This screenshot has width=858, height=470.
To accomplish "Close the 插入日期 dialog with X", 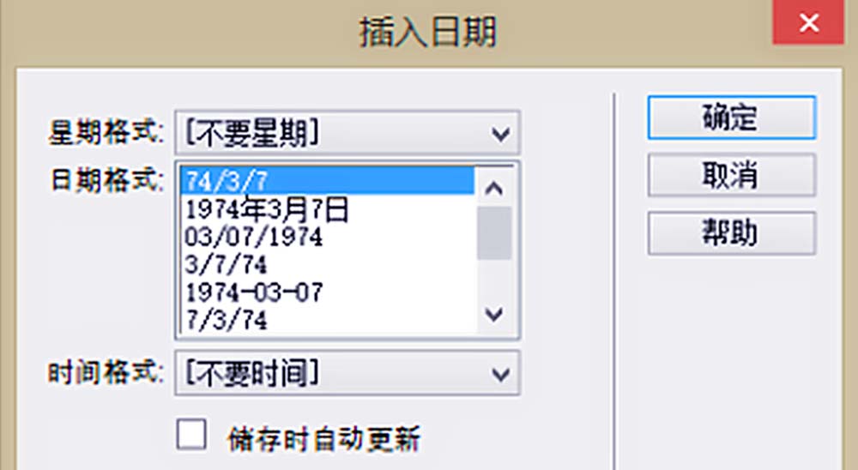I will click(x=808, y=22).
